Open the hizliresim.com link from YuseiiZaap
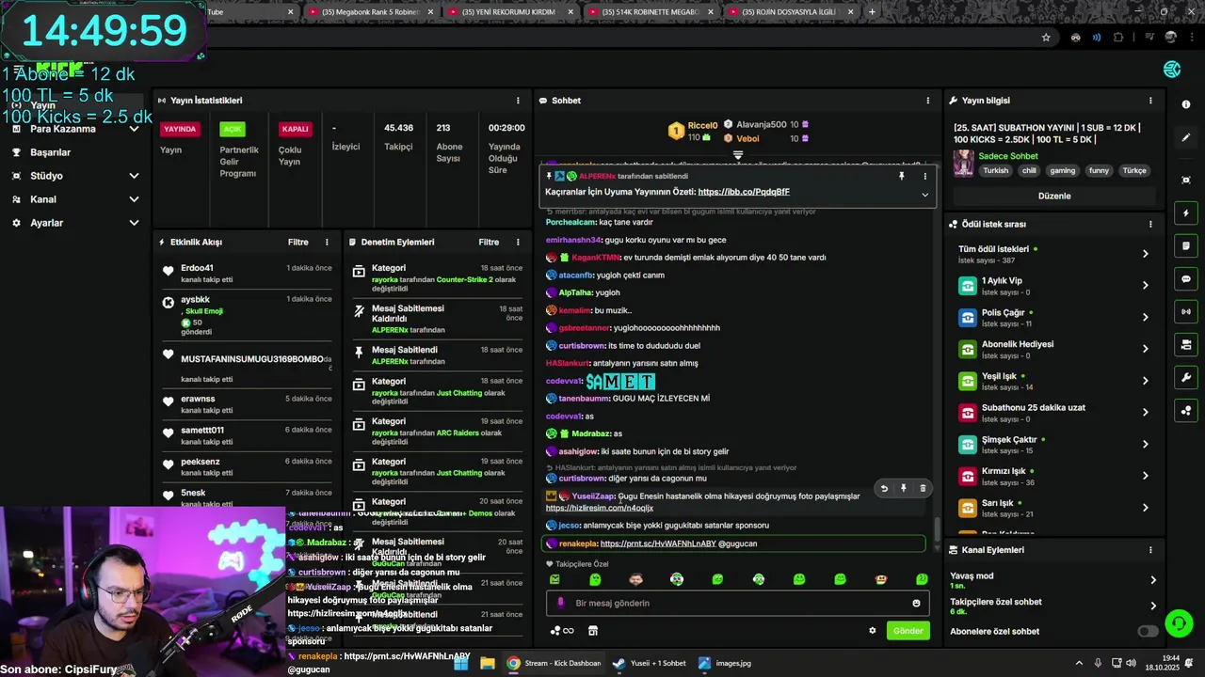 coord(600,508)
